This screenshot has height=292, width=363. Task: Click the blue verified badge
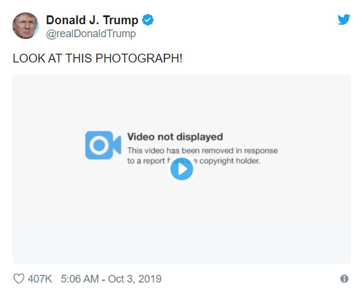coord(148,21)
